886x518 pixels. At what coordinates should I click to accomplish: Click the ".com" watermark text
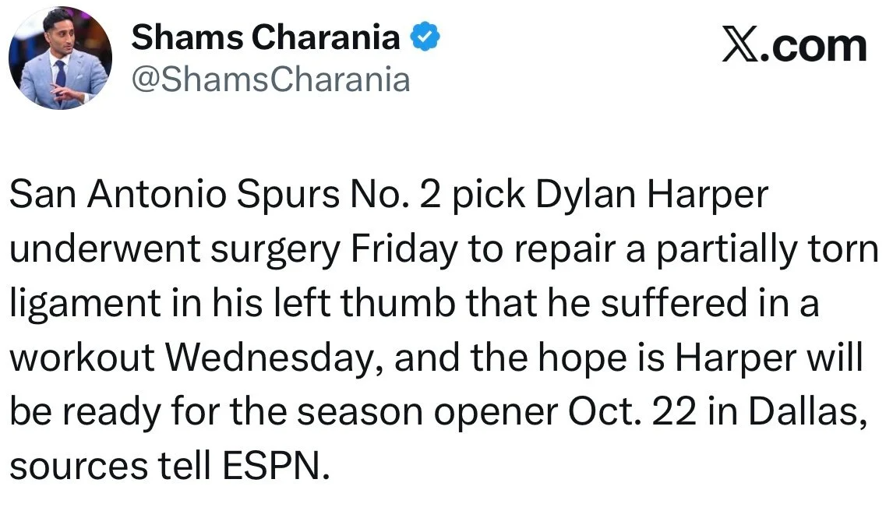click(x=818, y=46)
